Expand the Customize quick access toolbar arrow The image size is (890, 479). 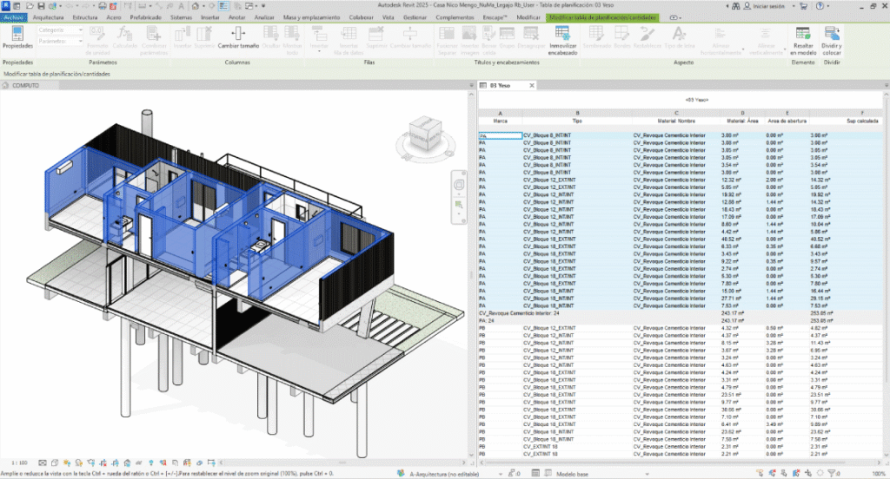(x=264, y=6)
